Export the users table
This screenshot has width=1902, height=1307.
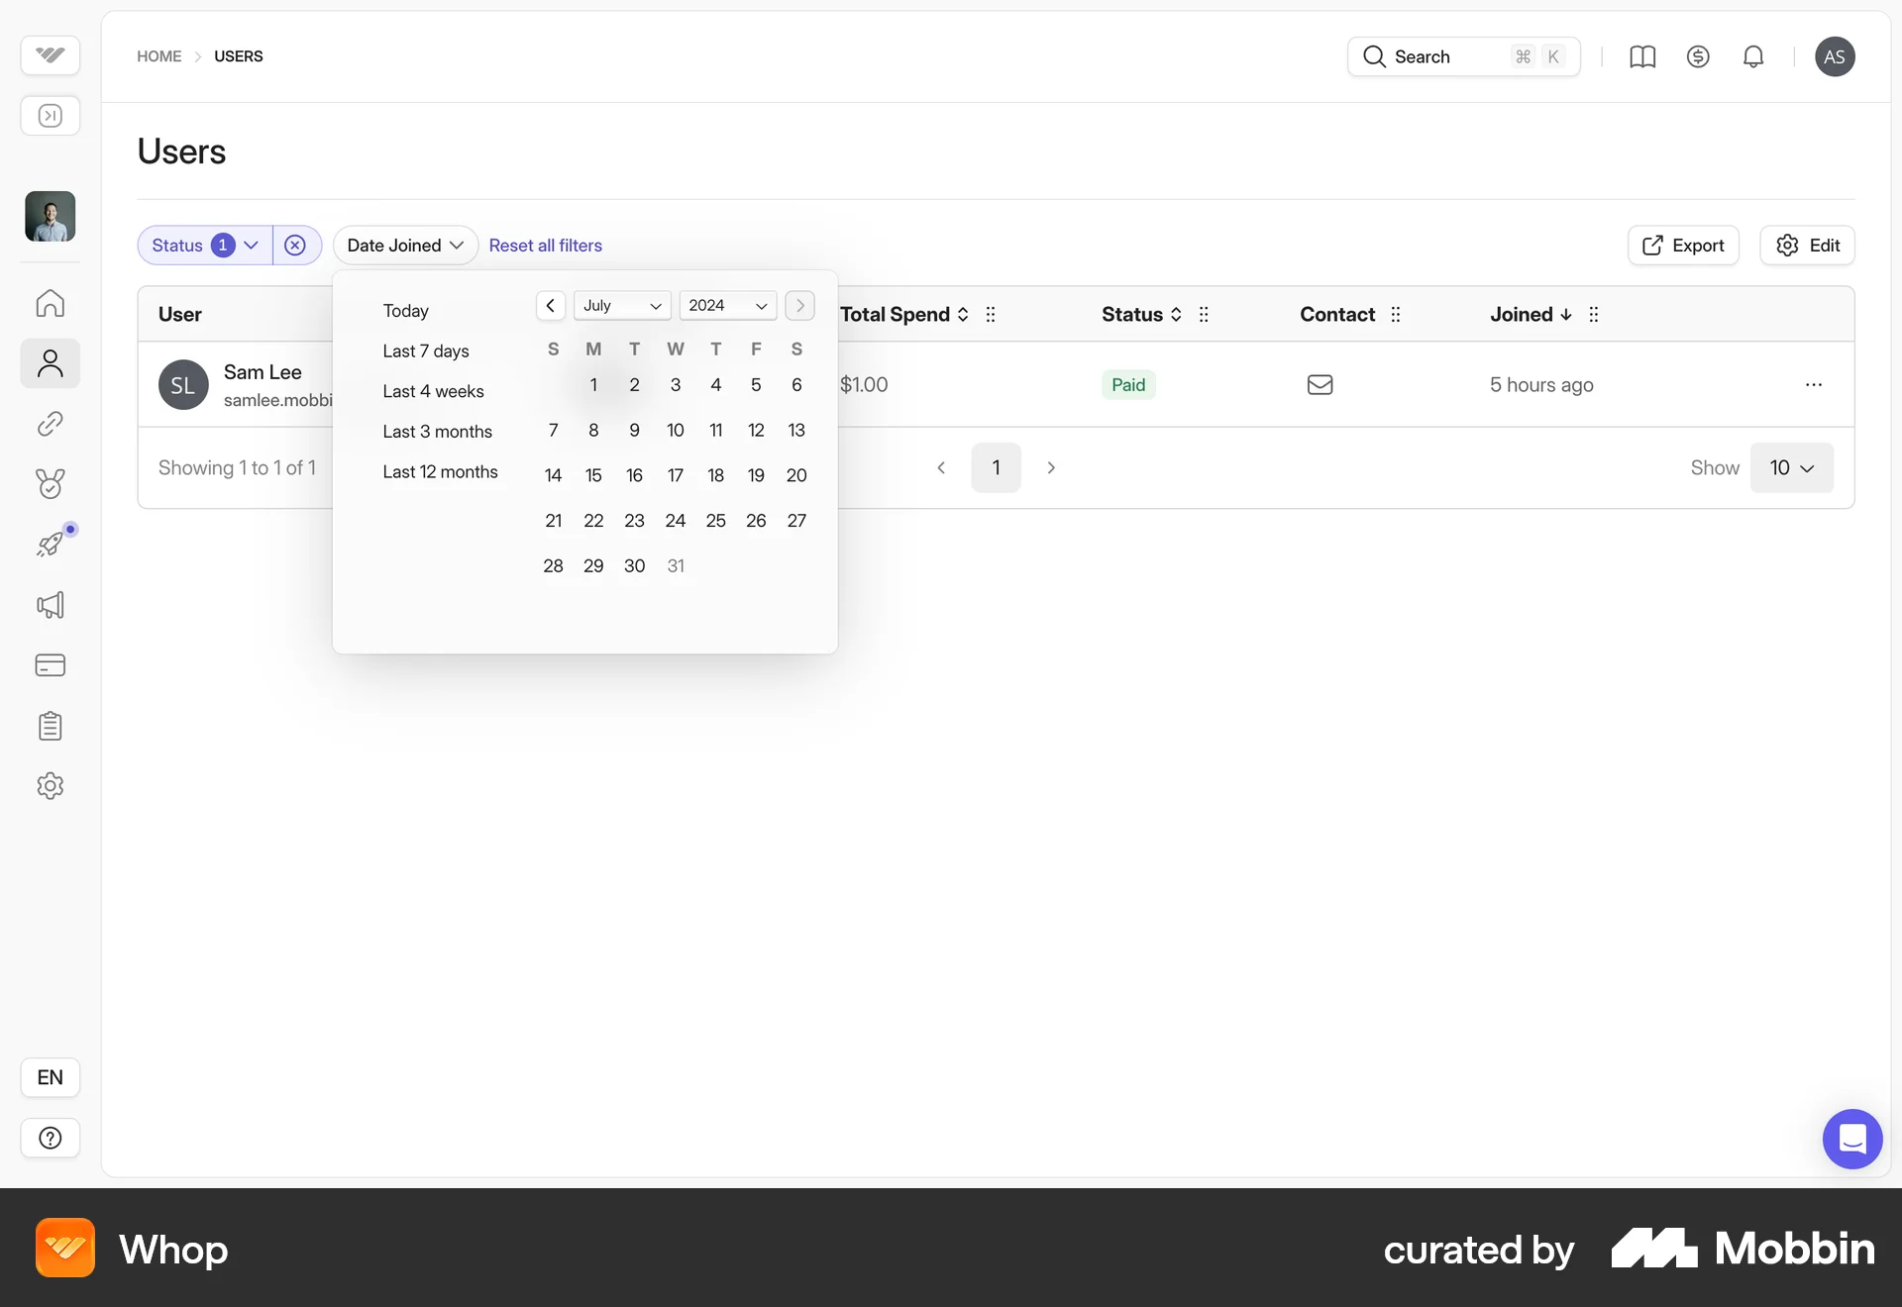pos(1683,245)
